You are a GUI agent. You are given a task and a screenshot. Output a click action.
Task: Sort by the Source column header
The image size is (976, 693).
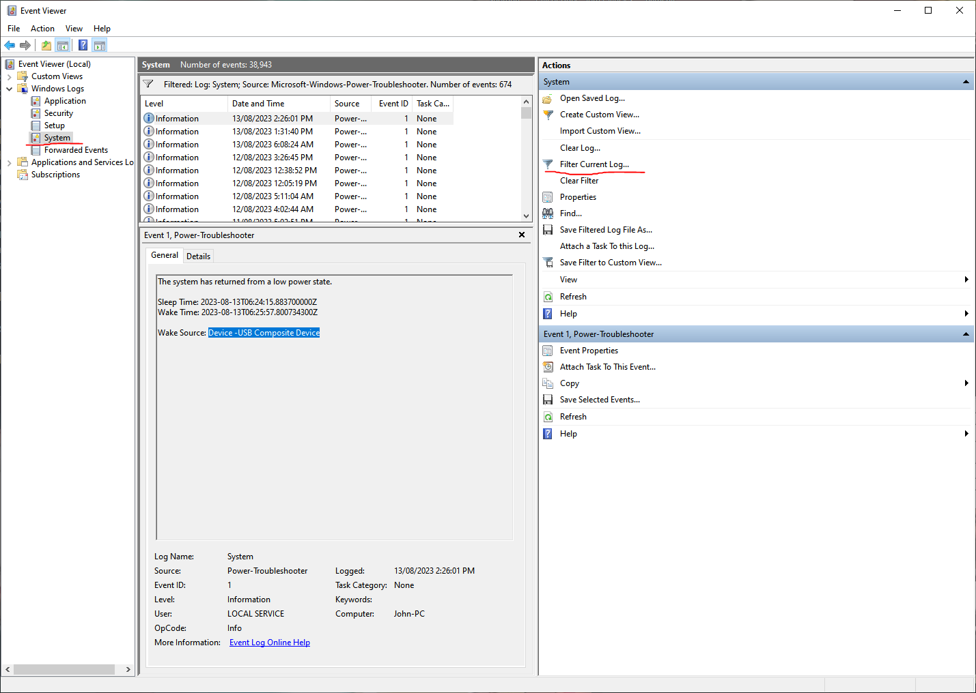[x=350, y=104]
